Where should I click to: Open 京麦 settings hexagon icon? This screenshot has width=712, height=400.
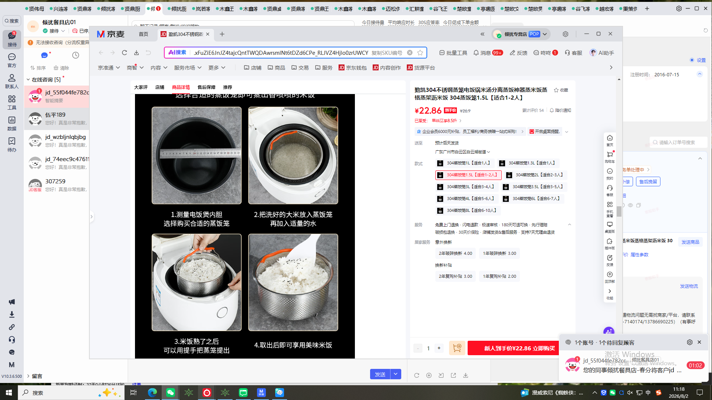point(566,34)
